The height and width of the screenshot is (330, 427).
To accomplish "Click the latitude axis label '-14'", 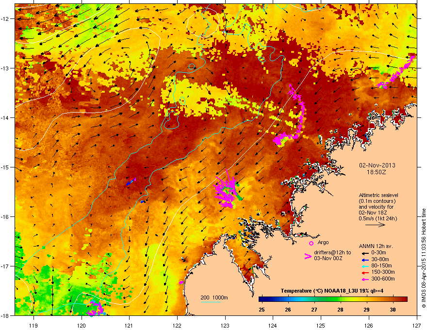I will 5,118.
